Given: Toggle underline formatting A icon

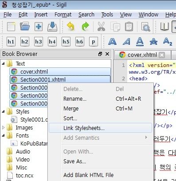Looking at the screenshot, I should 140,41.
